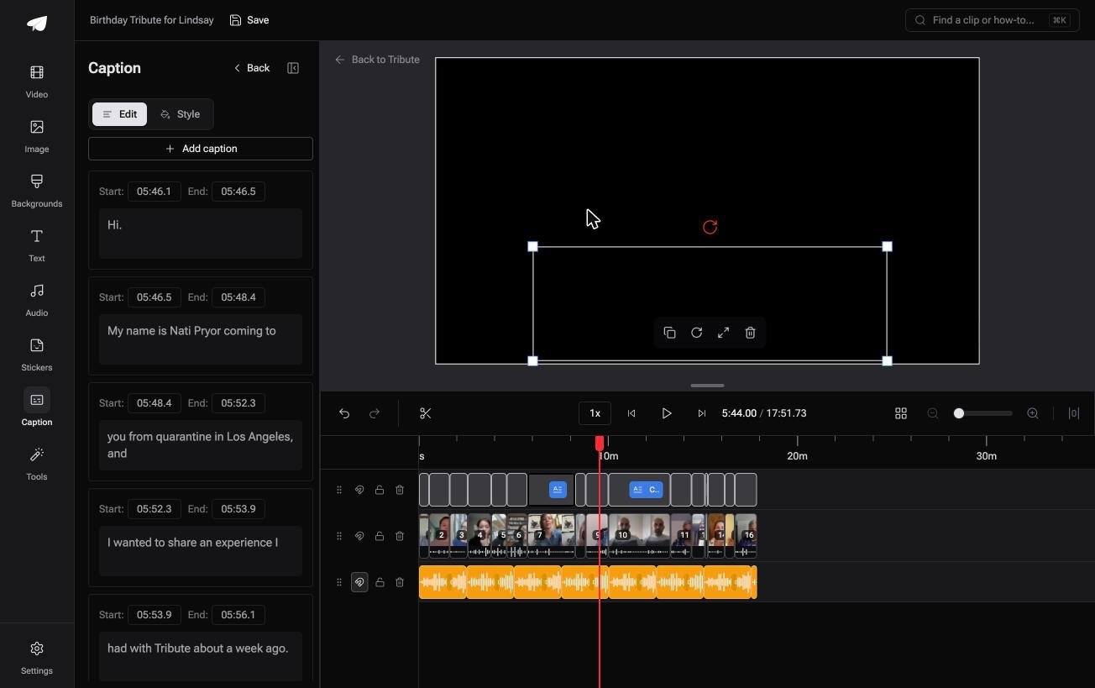
Task: Toggle magnet snapping on the video track
Action: tap(359, 536)
